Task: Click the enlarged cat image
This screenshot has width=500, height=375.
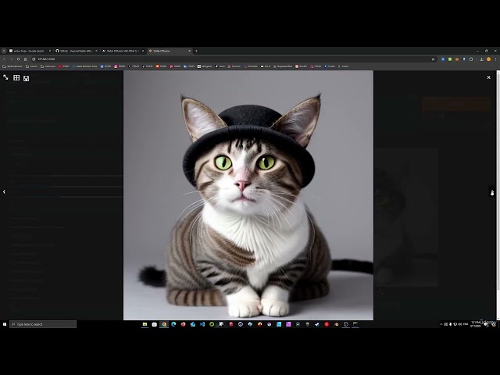Action: tap(248, 195)
